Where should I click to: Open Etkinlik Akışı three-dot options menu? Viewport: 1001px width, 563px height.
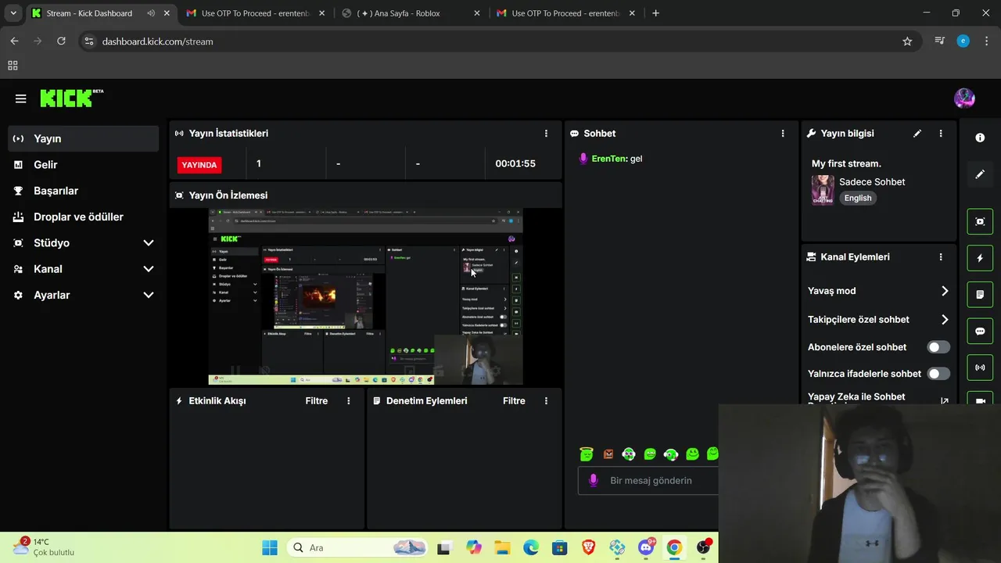click(348, 401)
